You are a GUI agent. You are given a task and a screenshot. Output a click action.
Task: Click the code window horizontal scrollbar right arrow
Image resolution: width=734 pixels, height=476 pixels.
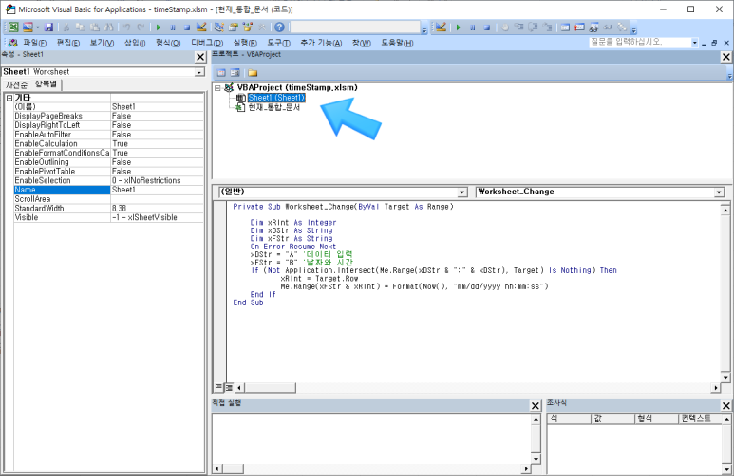[716, 387]
